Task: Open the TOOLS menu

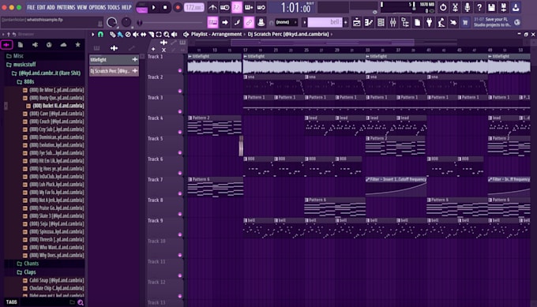Action: [114, 7]
